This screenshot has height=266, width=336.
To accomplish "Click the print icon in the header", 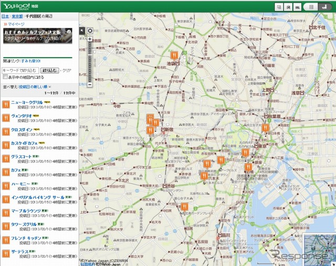I will pos(288,7).
